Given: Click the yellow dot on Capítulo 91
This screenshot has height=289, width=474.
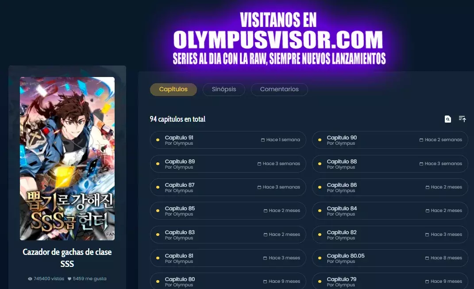Looking at the screenshot, I should 158,140.
